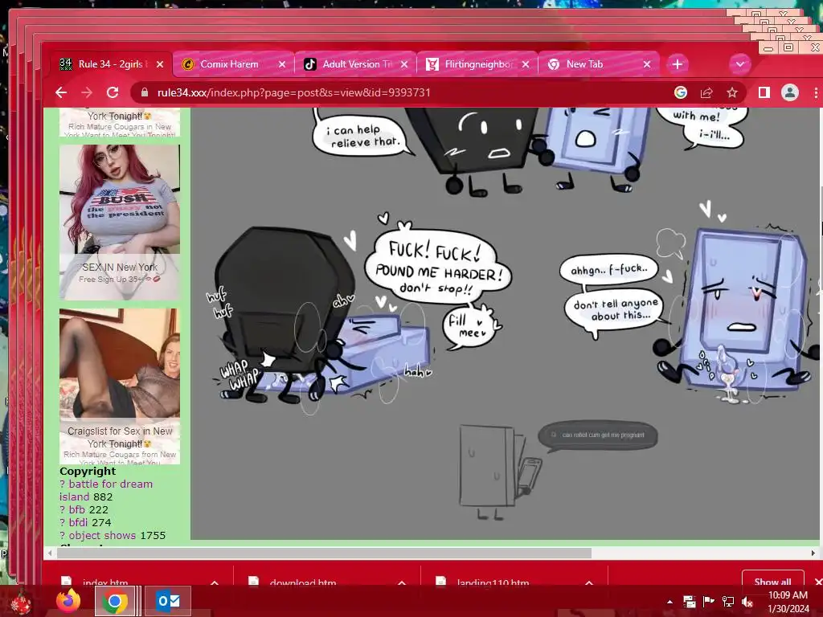Screen dimensions: 823x617
Task: Open the flag notification tray icon
Action: click(x=709, y=602)
